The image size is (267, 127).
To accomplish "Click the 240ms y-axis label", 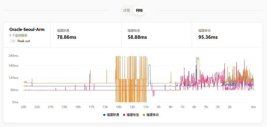I will [13, 56].
